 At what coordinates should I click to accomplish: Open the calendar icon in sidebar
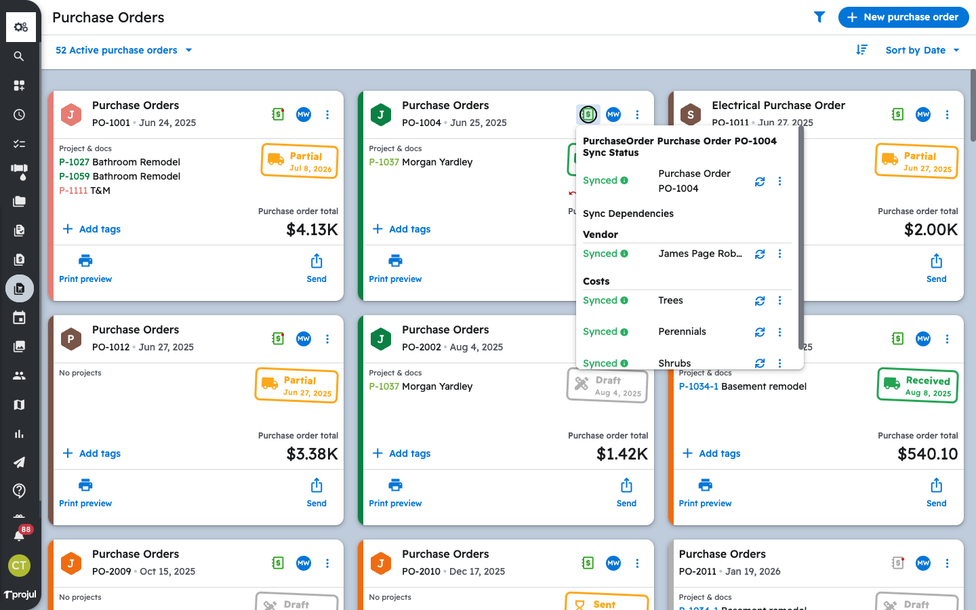point(19,318)
